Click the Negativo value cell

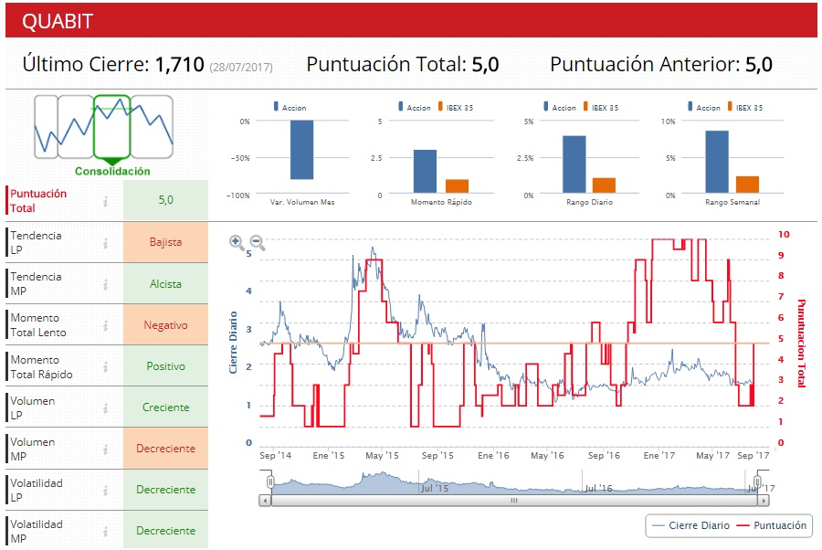(165, 325)
